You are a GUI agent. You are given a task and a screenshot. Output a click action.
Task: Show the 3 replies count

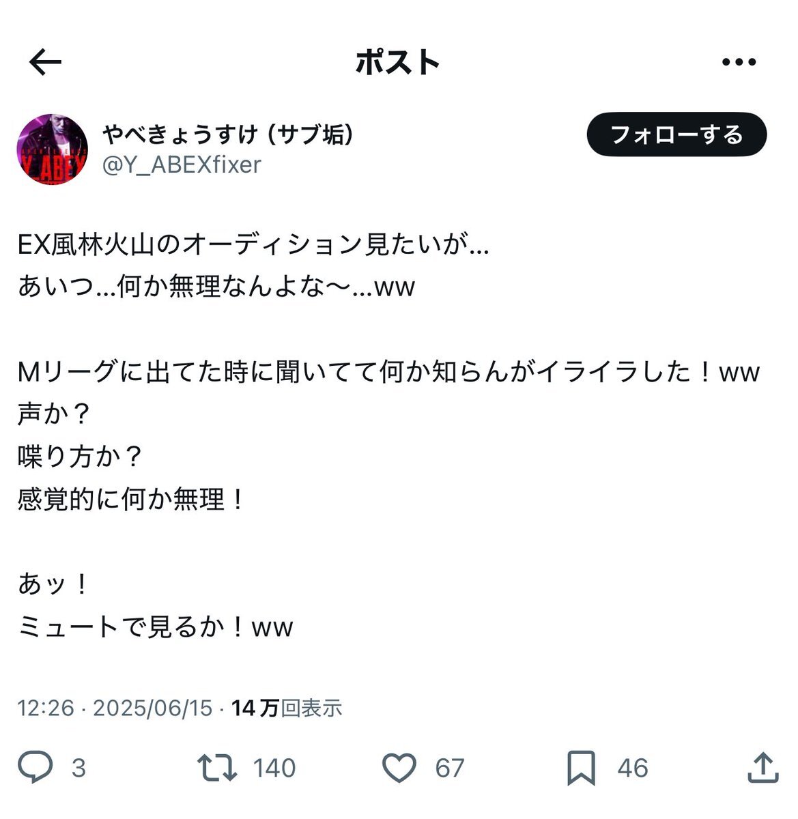point(79,768)
